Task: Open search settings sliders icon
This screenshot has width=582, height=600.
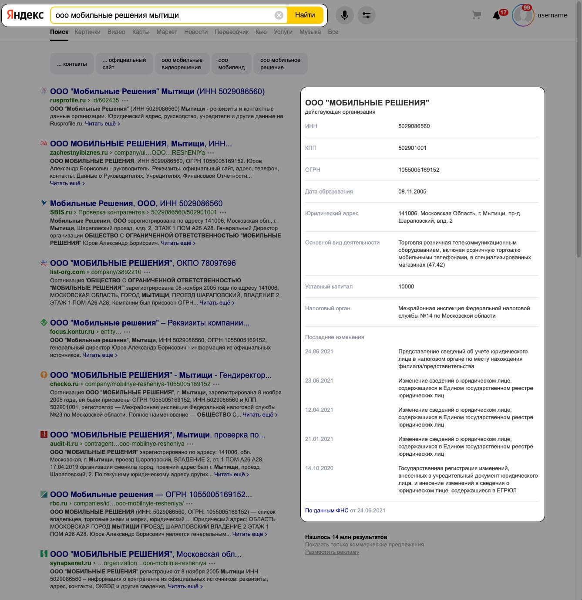Action: tap(367, 15)
